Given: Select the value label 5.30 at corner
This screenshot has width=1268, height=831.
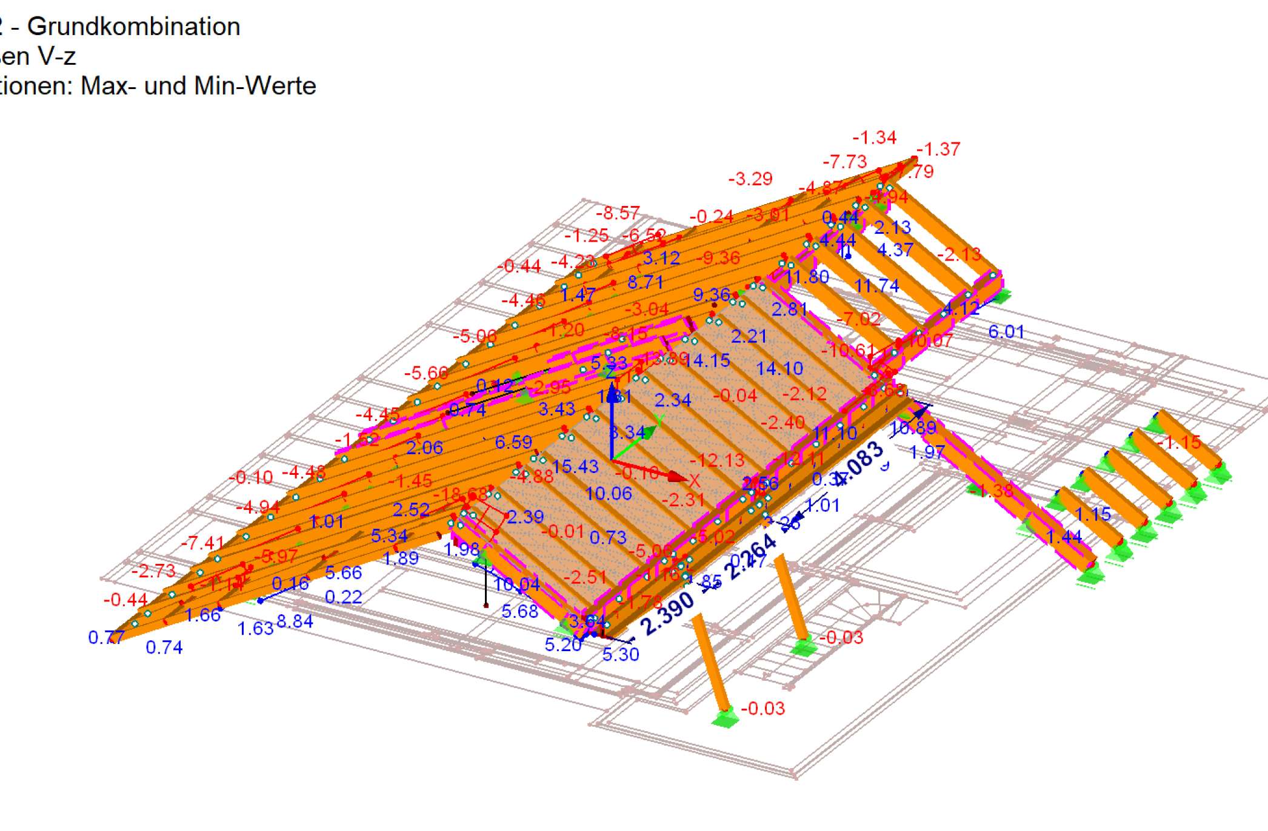Looking at the screenshot, I should (621, 654).
